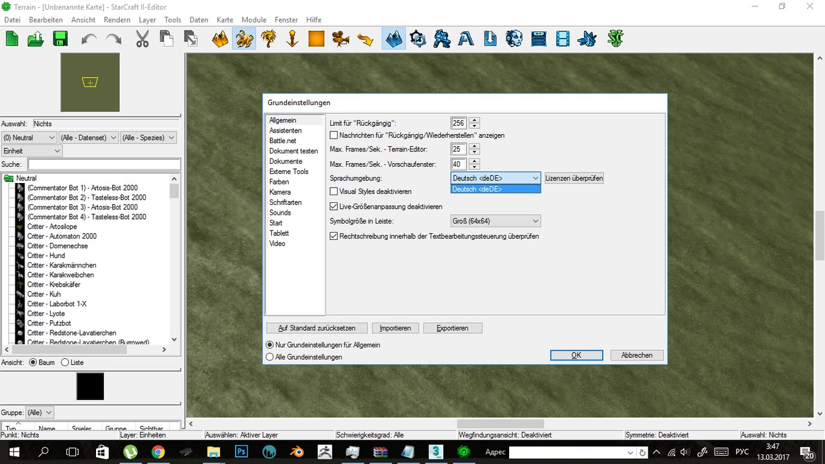Choose the Baum view radio button
The width and height of the screenshot is (825, 464).
click(33, 362)
